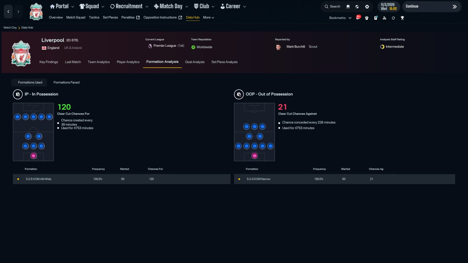Screen dimensions: 468x263
Task: Open the Match Day menu
Action: (x=171, y=6)
